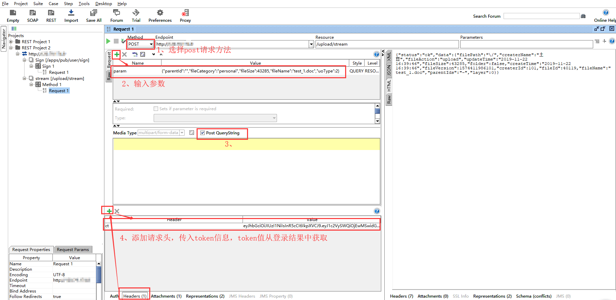616x300 pixels.
Task: Click the green Submit request play button
Action: pyautogui.click(x=108, y=41)
